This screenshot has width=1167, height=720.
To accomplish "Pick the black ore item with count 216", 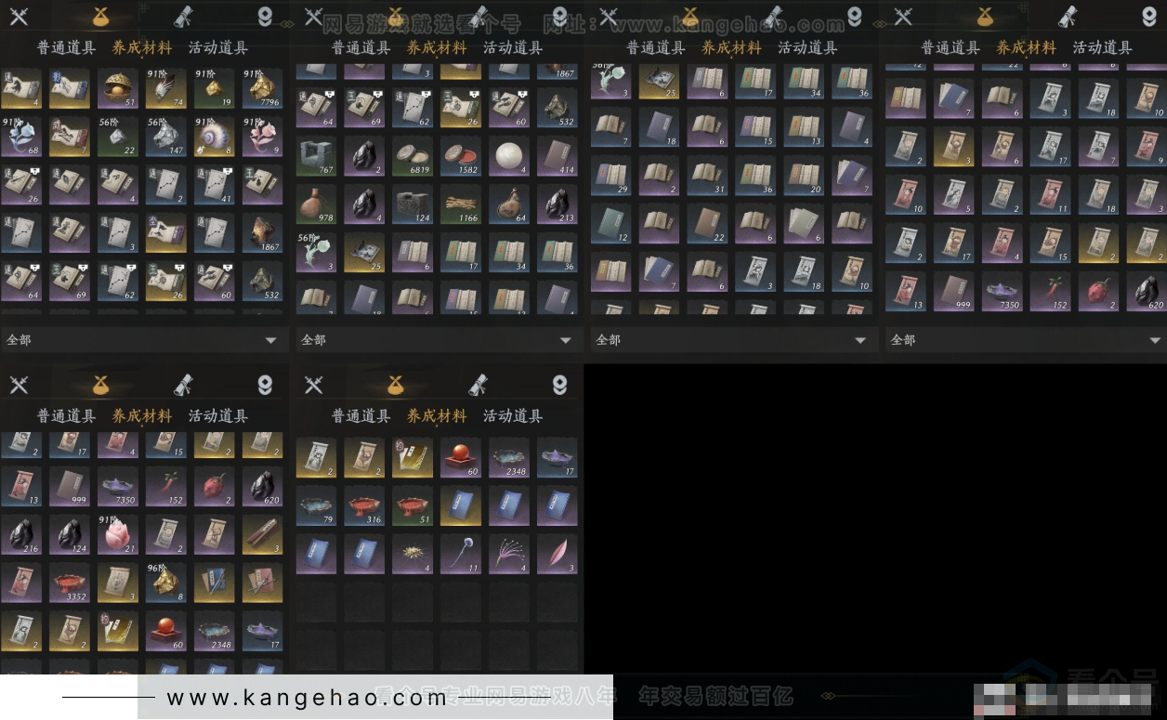I will coord(21,534).
